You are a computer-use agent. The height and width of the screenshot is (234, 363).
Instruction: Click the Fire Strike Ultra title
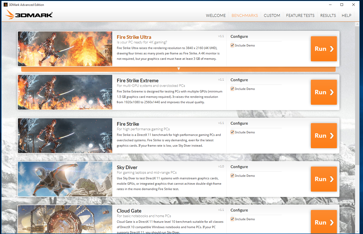[134, 37]
